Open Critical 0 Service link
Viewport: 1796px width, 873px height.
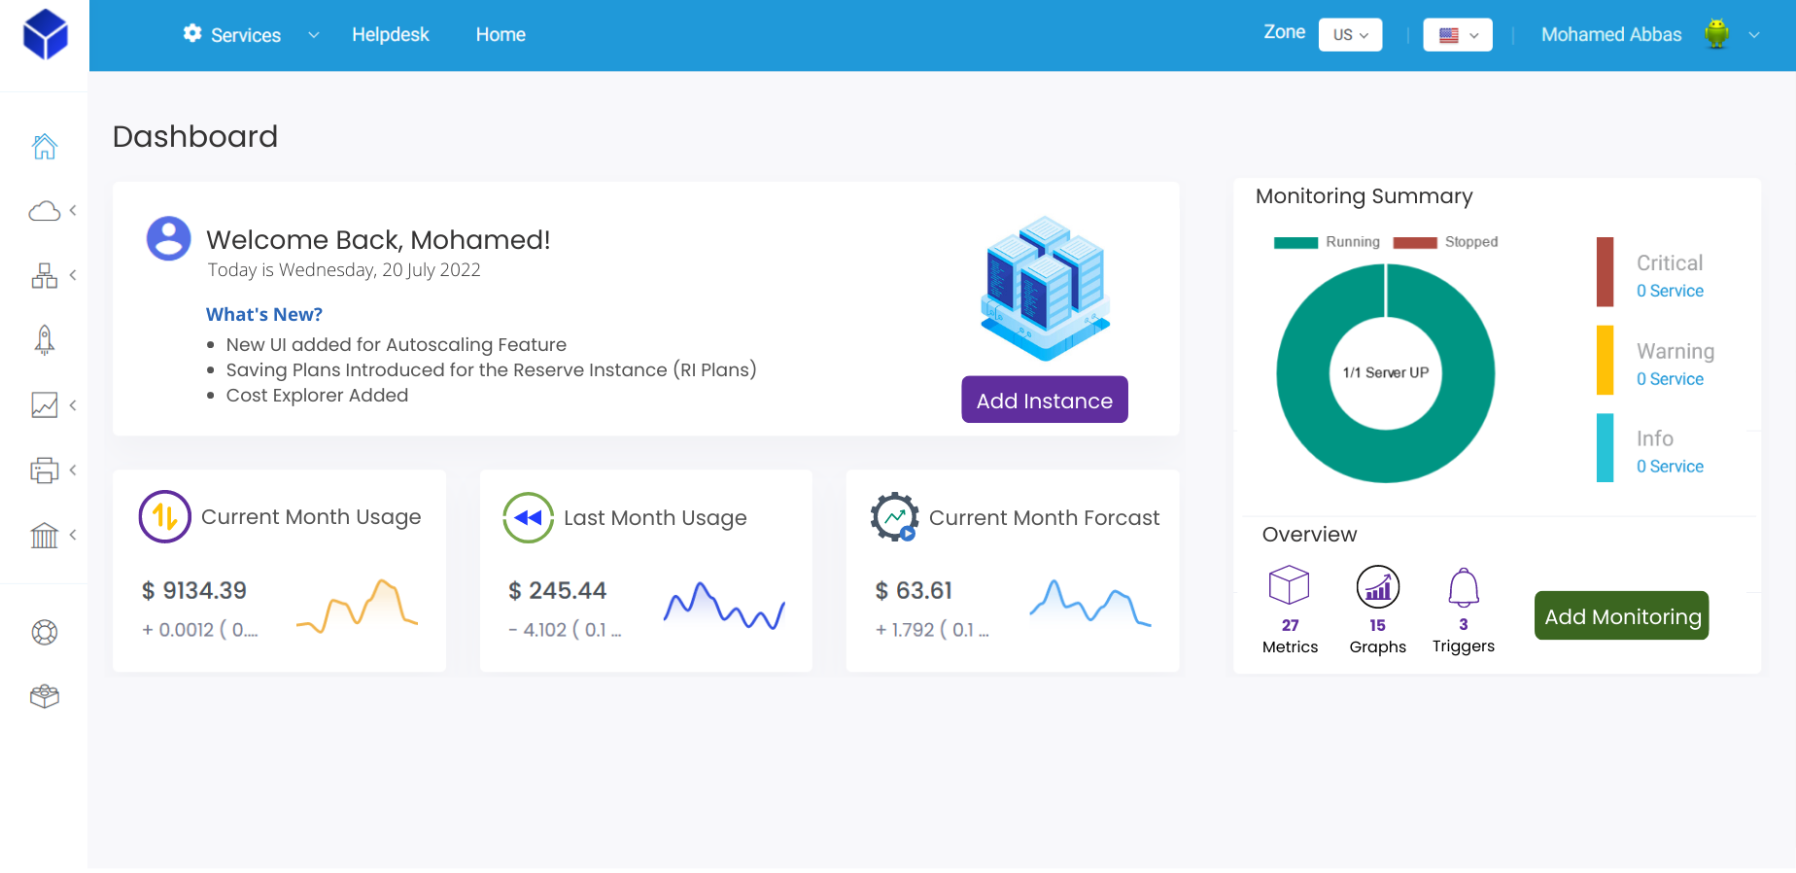pyautogui.click(x=1670, y=291)
